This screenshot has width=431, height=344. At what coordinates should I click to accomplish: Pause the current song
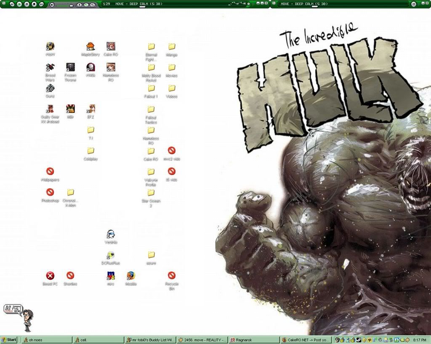point(27,4)
